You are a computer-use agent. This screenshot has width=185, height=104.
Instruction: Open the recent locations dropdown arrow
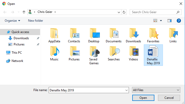tap(19, 12)
